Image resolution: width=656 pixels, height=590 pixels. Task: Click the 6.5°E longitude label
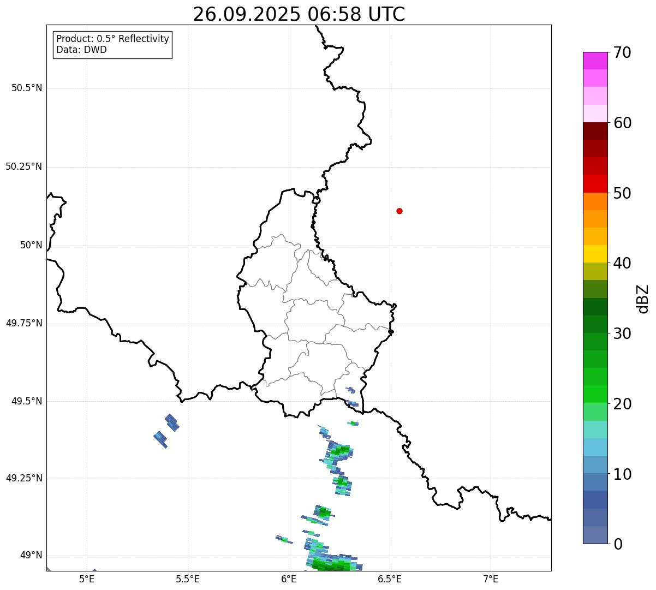(x=390, y=579)
